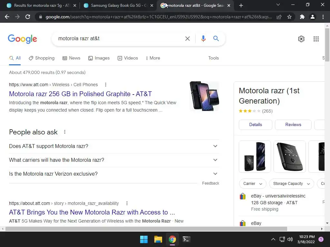View the open and folded razr product image
330x247 pixels.
point(255,157)
